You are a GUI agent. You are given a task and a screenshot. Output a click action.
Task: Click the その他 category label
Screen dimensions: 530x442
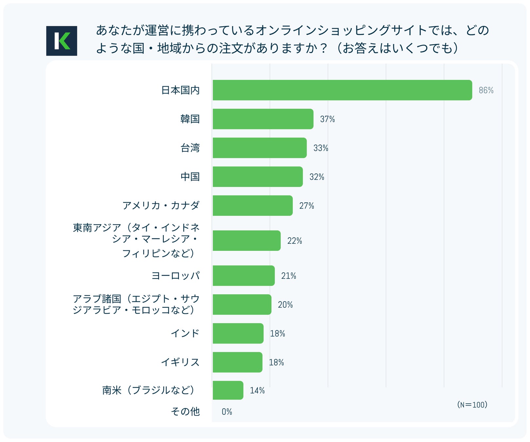pos(185,412)
